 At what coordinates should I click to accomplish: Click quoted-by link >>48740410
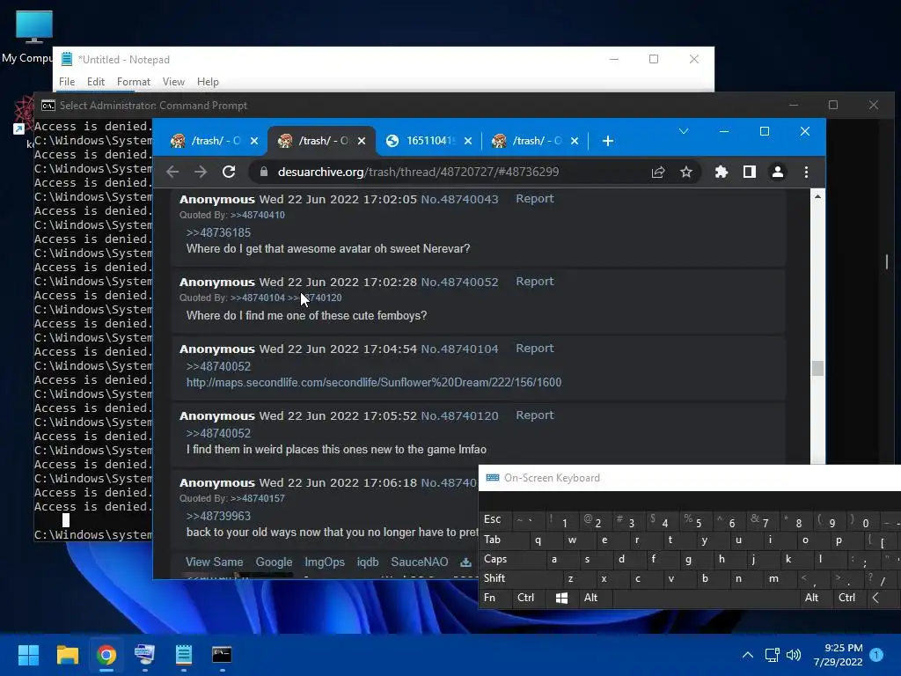[x=258, y=215]
